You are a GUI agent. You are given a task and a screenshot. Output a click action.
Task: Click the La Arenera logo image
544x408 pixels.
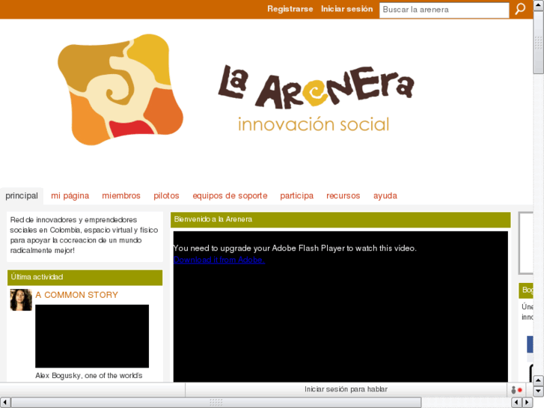236,90
